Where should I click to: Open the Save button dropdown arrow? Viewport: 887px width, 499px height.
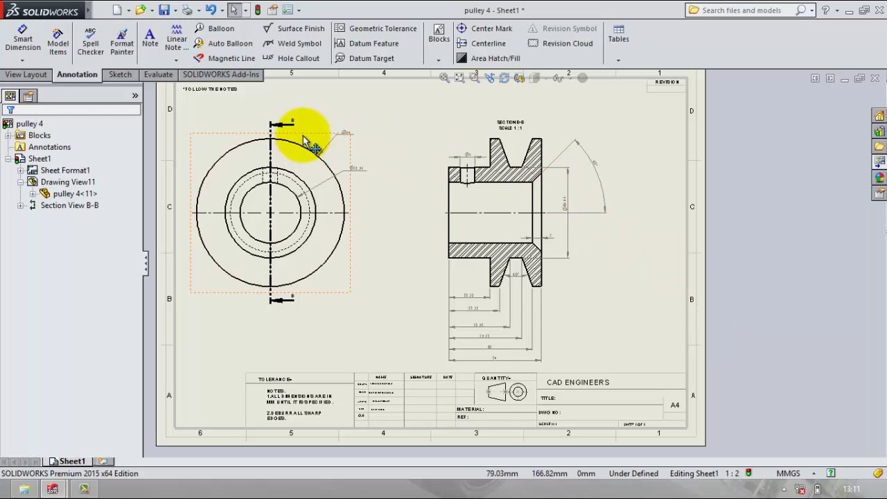175,10
